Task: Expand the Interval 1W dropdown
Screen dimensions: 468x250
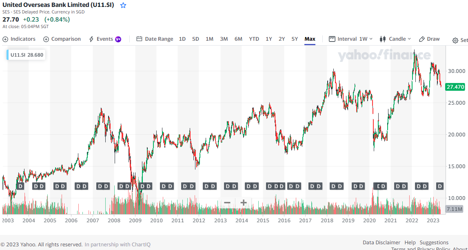Action: (x=351, y=39)
